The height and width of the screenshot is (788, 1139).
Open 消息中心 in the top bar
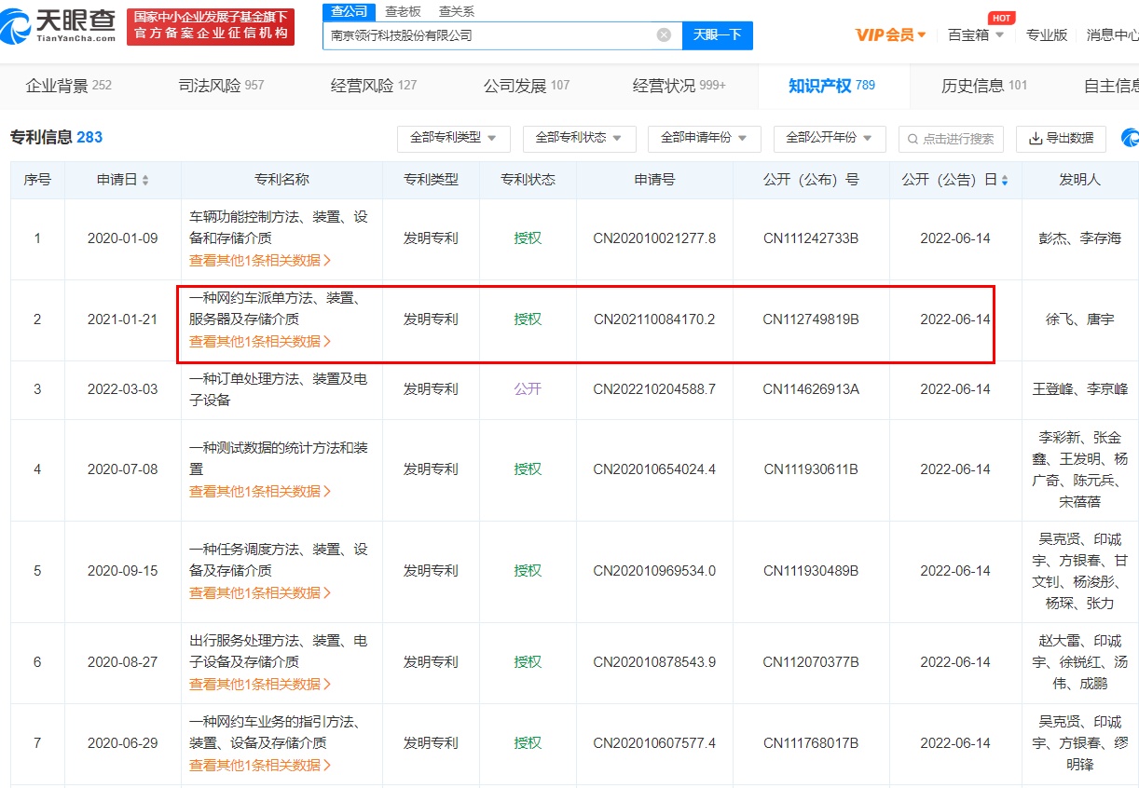point(1112,35)
